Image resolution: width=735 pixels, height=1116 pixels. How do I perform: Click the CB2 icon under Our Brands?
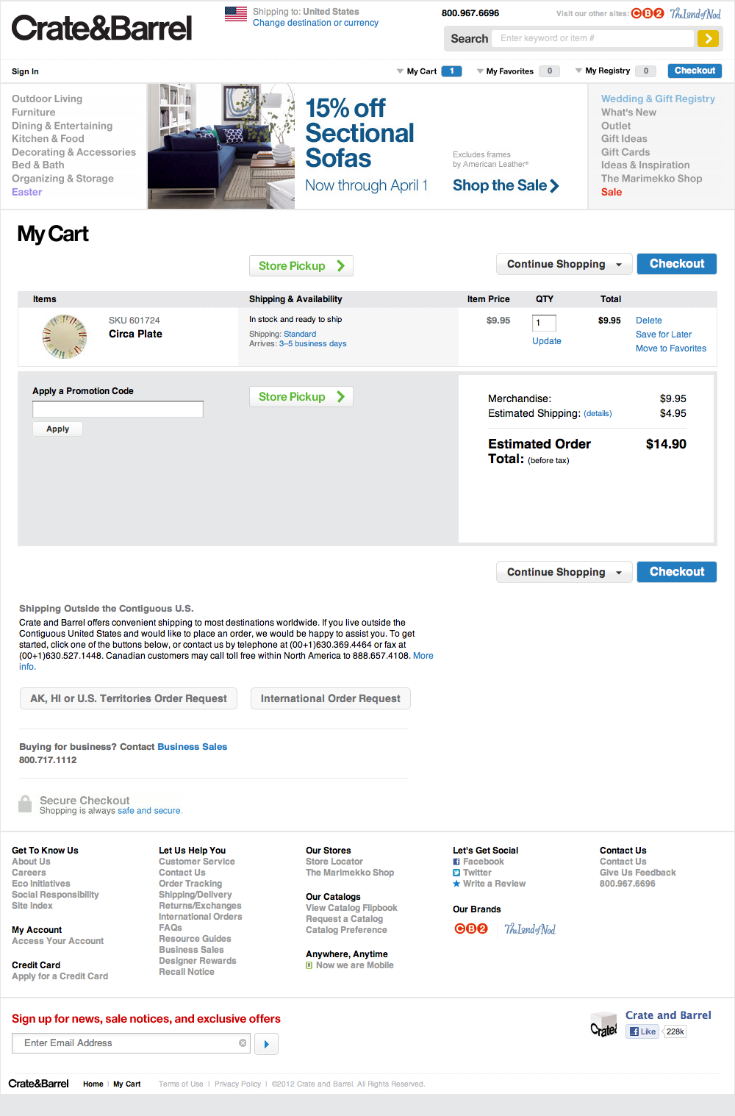click(x=471, y=928)
